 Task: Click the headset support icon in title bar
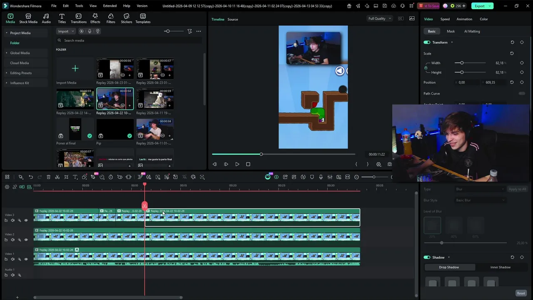[x=402, y=6]
